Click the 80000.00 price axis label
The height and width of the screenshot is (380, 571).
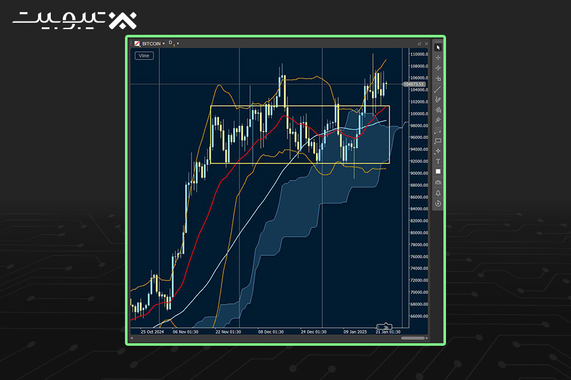(419, 232)
